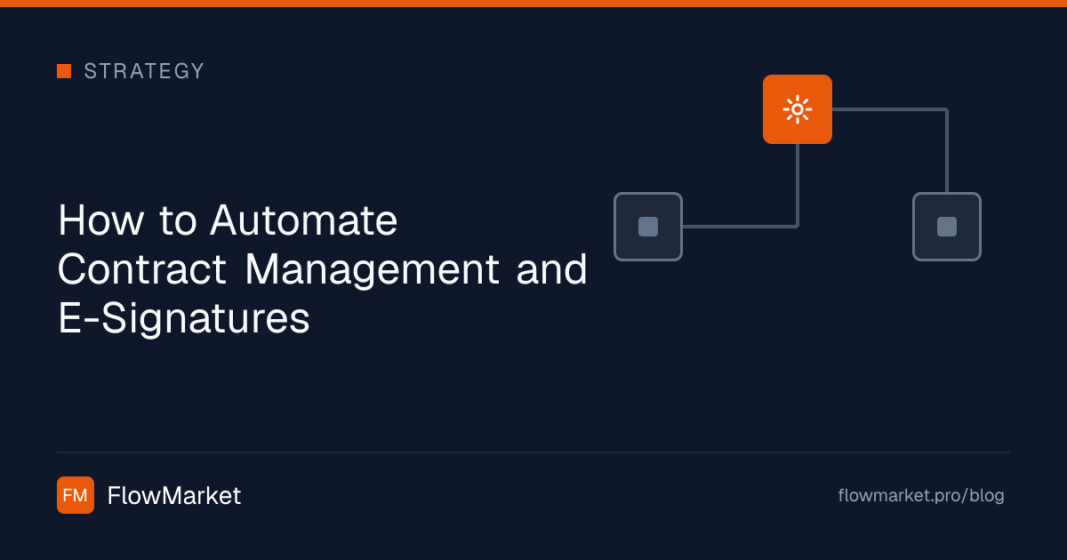
Task: Click the thin divider line above footer
Action: point(533,452)
